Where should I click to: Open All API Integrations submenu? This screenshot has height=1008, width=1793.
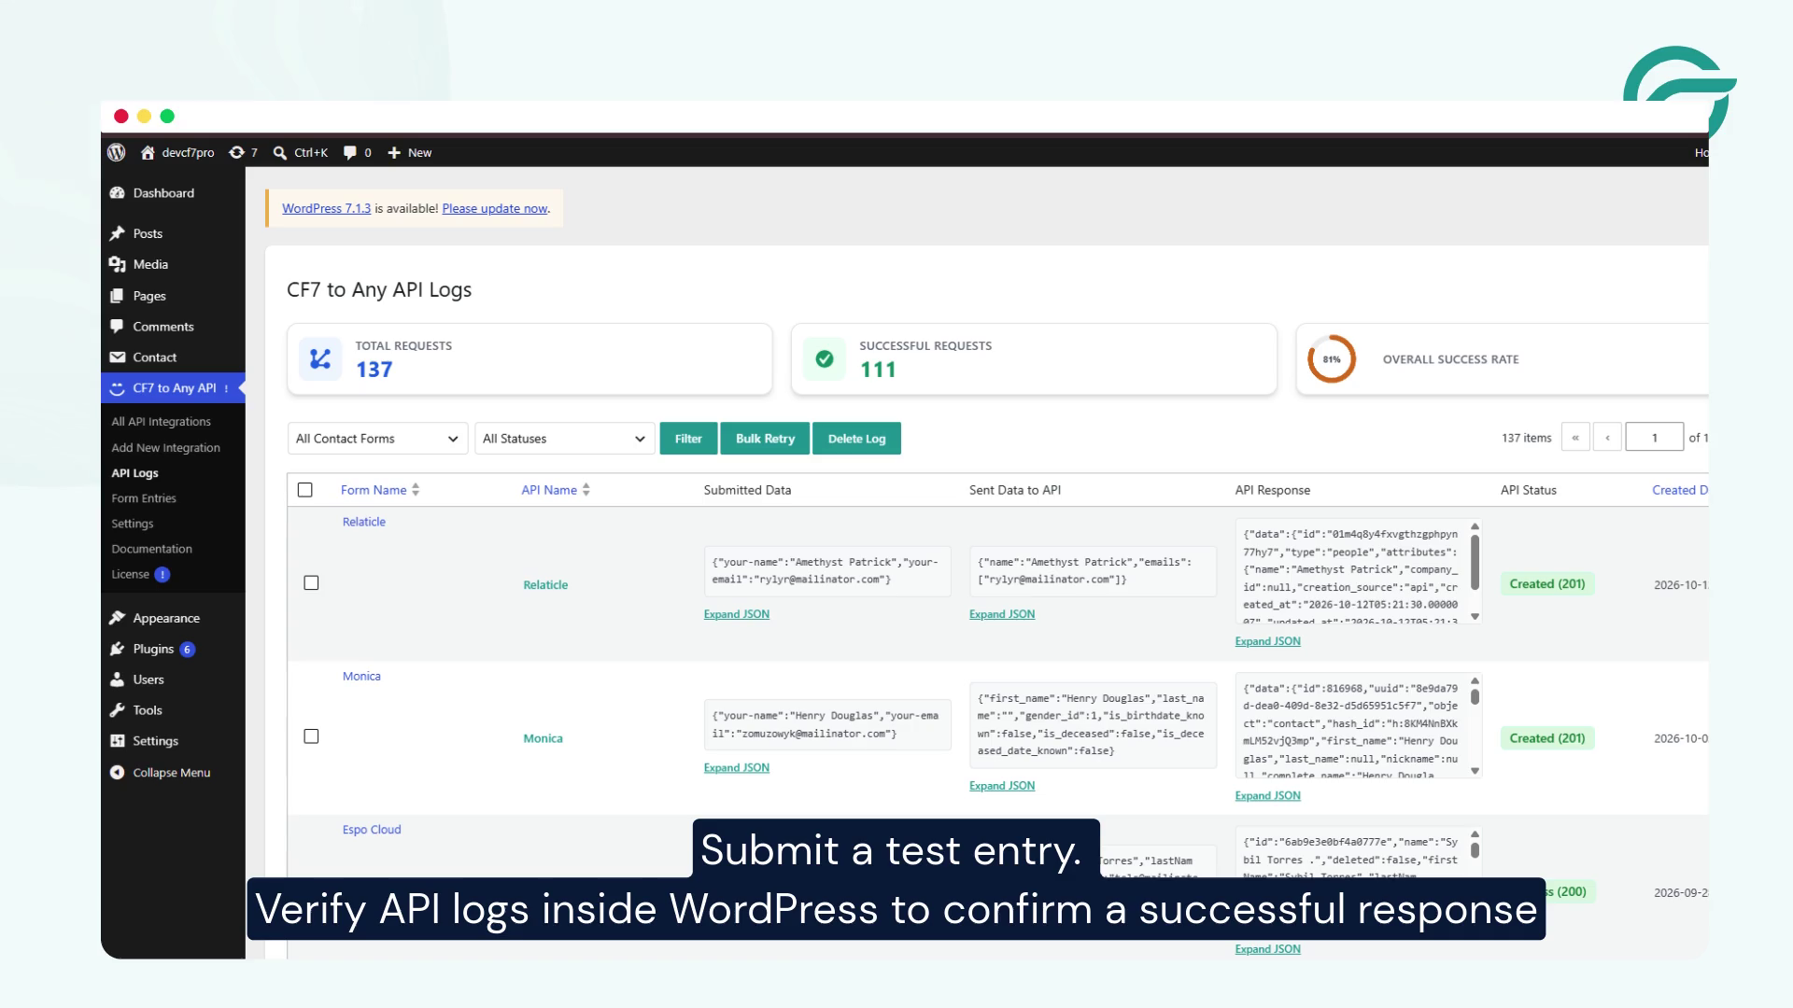click(x=162, y=422)
